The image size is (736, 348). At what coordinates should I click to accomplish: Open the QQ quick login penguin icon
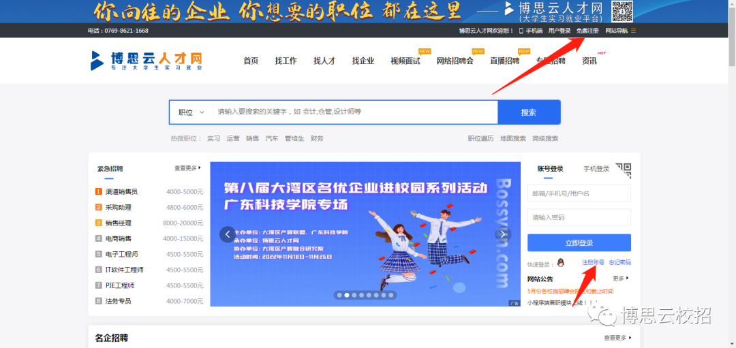[560, 263]
